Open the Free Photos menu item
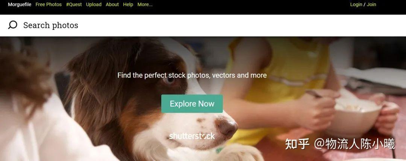Viewport: 406px width, 161px height. pyautogui.click(x=48, y=4)
